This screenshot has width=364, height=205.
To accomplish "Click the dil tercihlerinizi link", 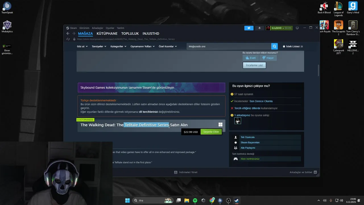I will (x=148, y=112).
